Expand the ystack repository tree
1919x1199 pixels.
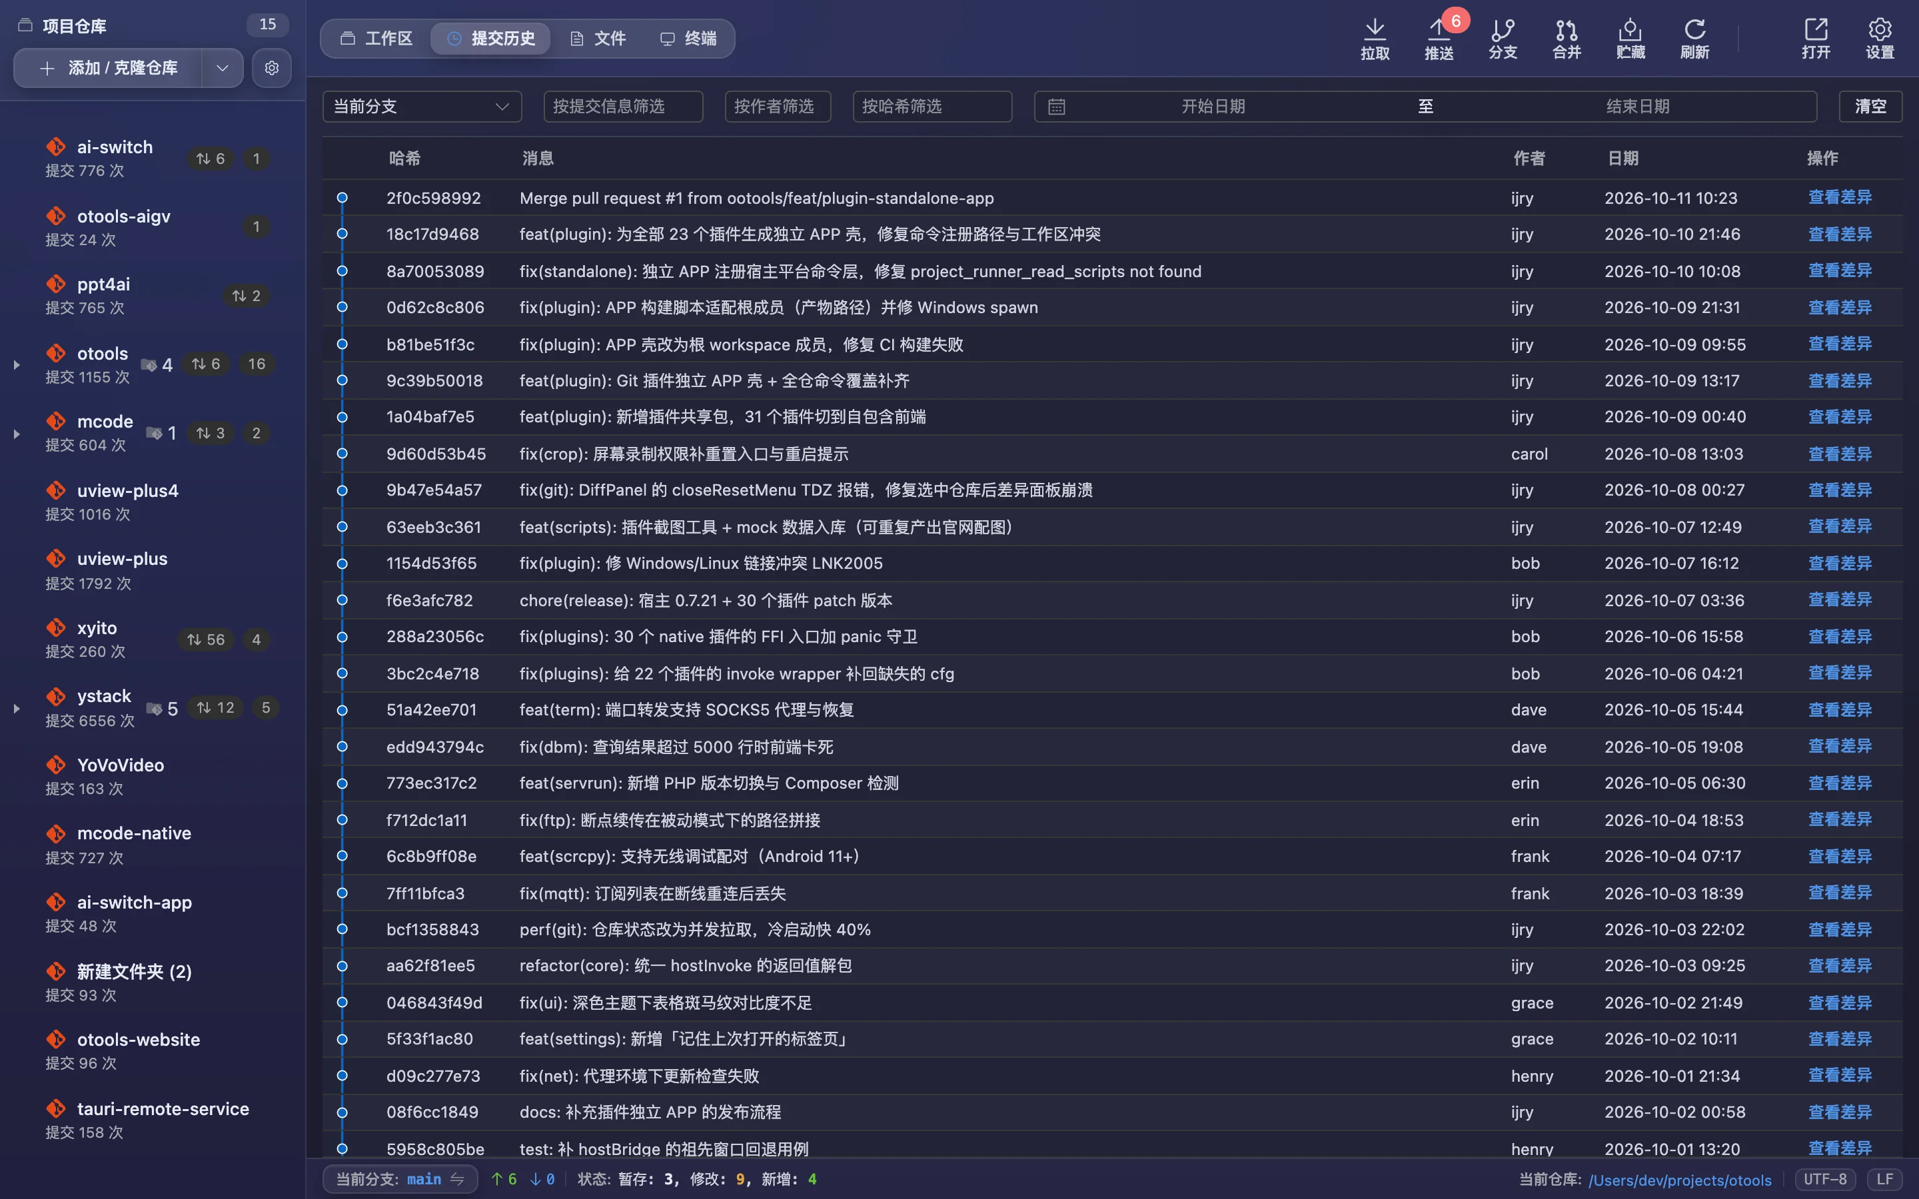point(16,708)
